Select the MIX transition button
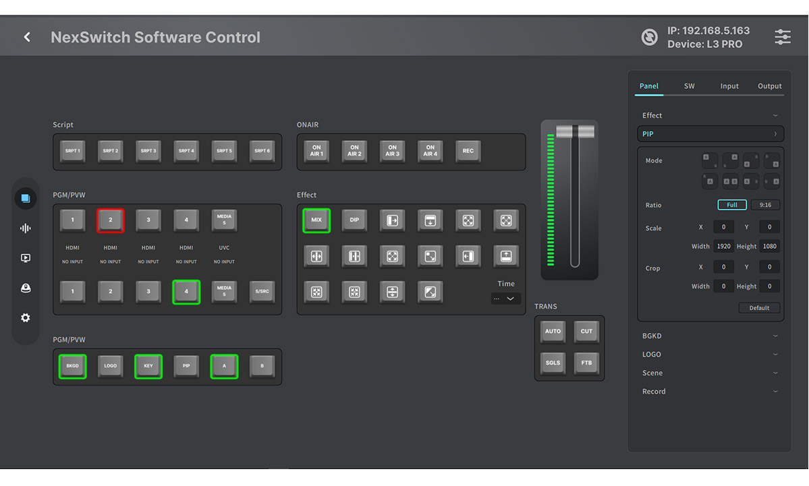The width and height of the screenshot is (809, 486). [x=316, y=220]
